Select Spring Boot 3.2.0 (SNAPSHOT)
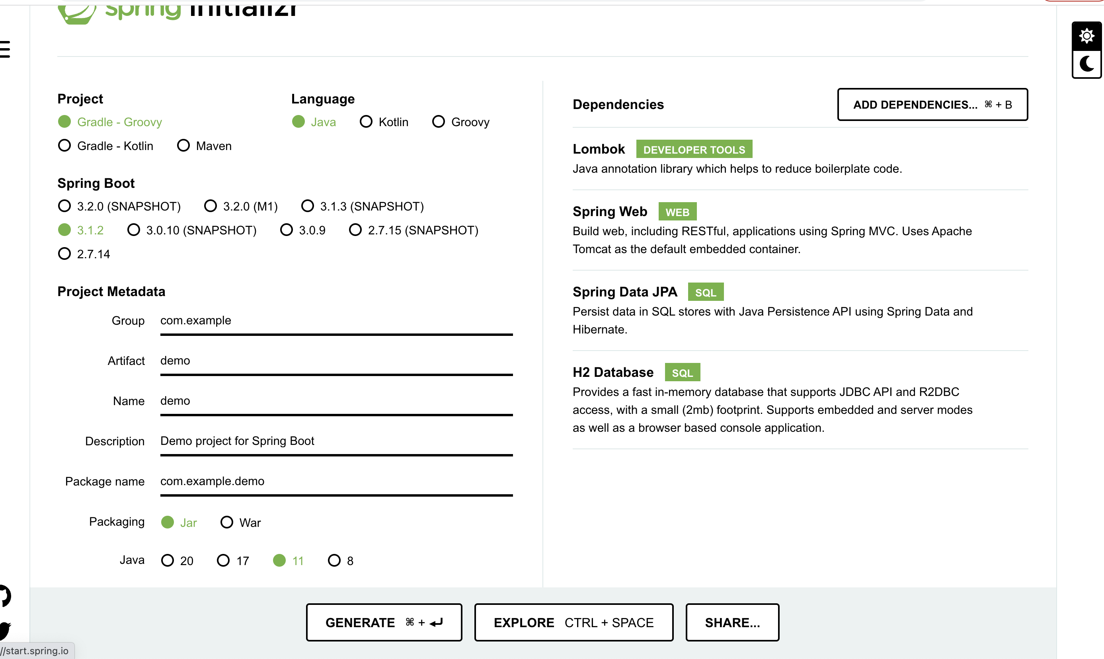Image resolution: width=1104 pixels, height=659 pixels. pos(119,206)
